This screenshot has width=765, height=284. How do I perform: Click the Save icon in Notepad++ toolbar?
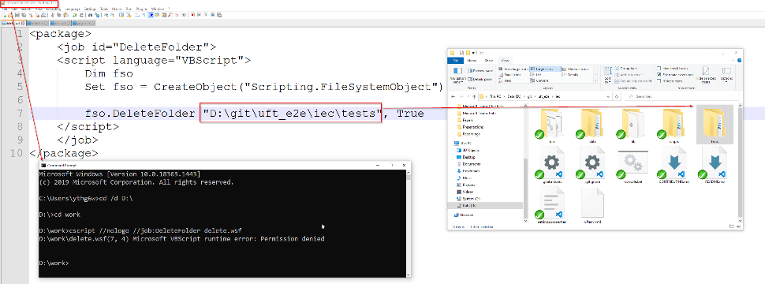(x=17, y=15)
